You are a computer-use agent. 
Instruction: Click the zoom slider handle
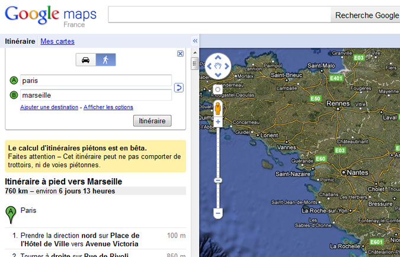tap(218, 180)
